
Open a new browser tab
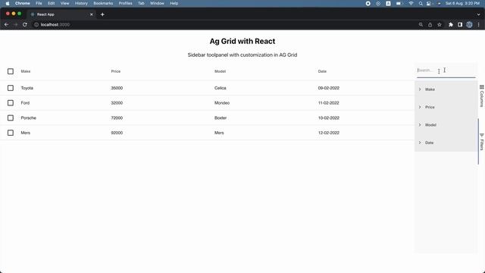click(102, 14)
